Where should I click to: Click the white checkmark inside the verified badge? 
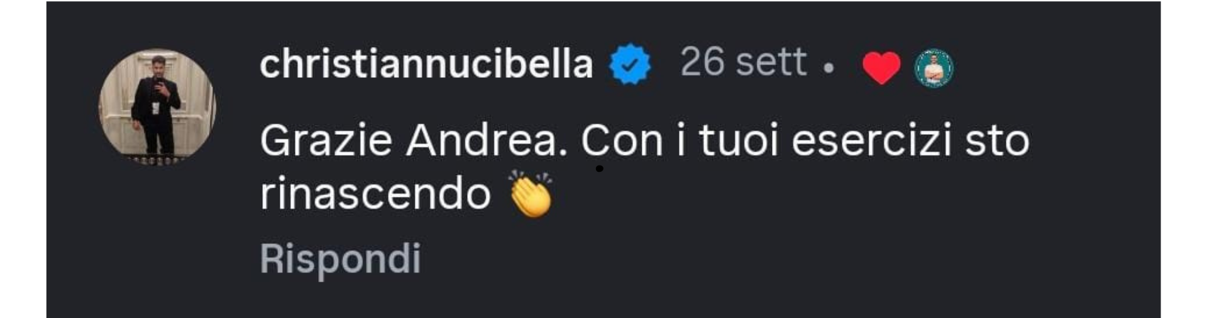pyautogui.click(x=630, y=64)
